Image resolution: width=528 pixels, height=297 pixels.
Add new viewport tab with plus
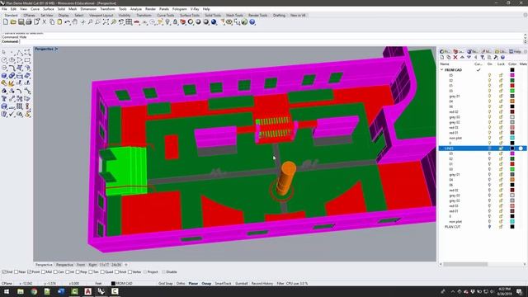click(x=126, y=265)
